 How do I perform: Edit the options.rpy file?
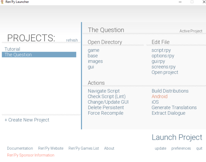(x=163, y=56)
